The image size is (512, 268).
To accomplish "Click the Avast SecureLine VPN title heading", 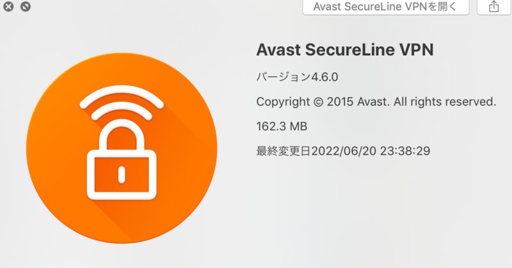I will click(x=345, y=49).
